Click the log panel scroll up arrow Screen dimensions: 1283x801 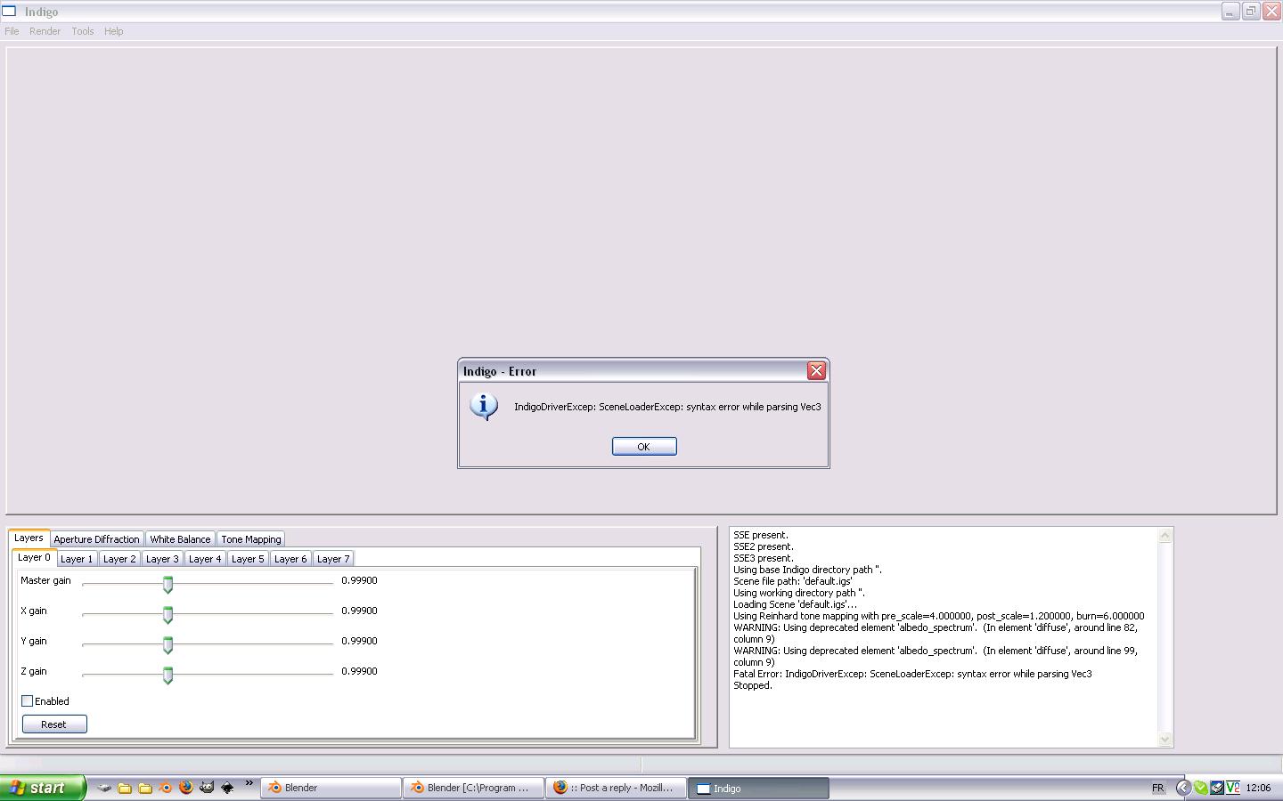[x=1165, y=536]
